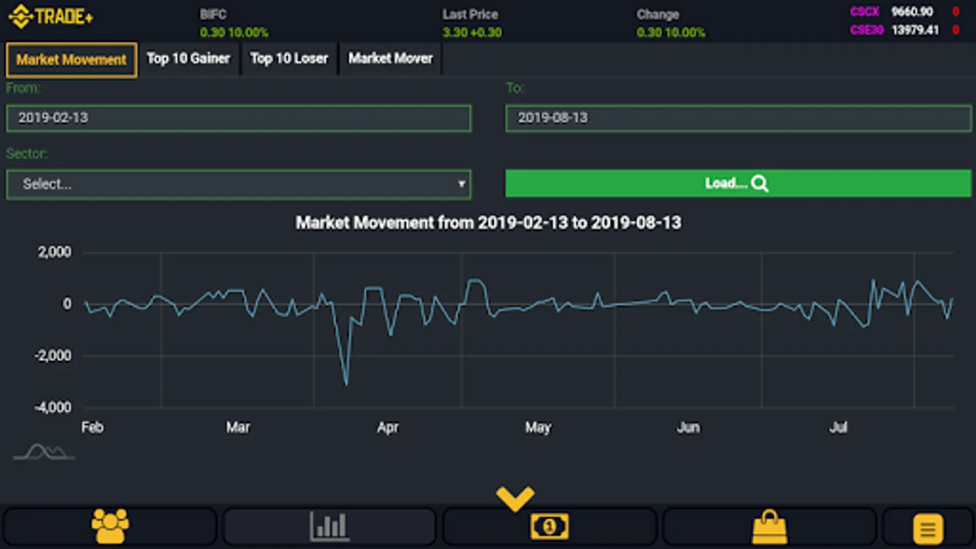Switch to Market Movement tab

tap(71, 60)
